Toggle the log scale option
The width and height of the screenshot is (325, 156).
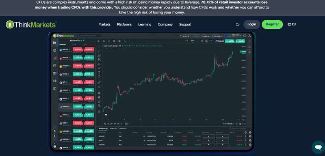pos(240,124)
